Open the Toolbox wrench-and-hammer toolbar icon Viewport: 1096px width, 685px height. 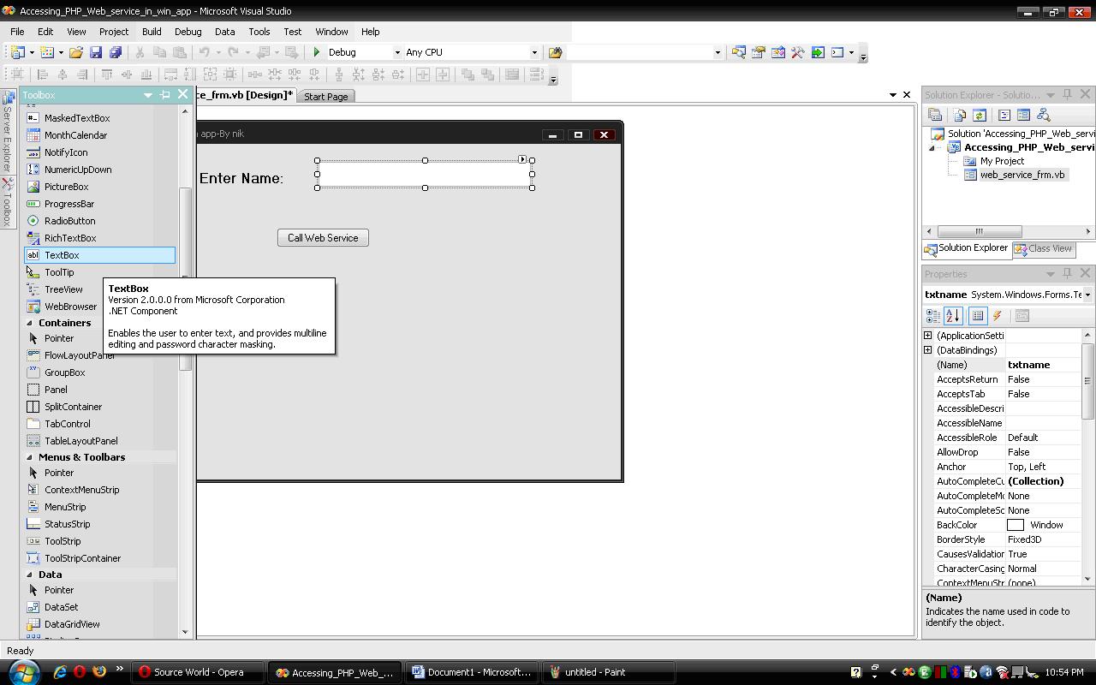(797, 52)
